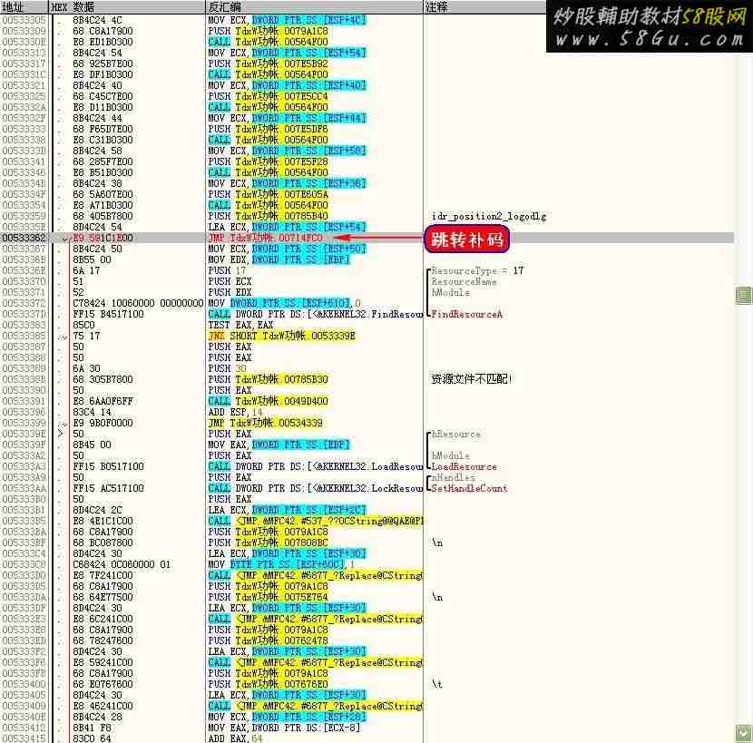Click MOV EAX [EBP] instruction

click(279, 445)
